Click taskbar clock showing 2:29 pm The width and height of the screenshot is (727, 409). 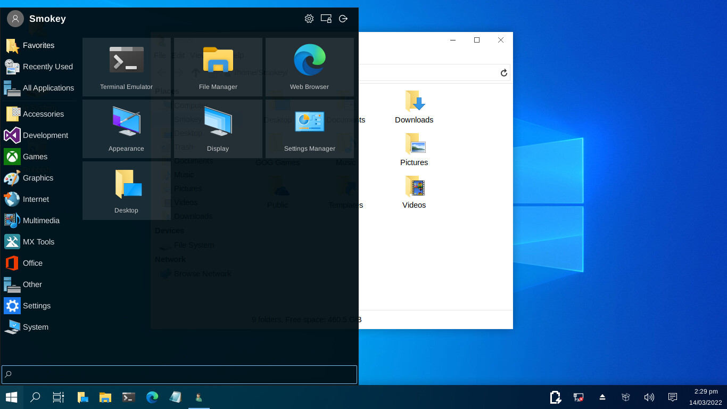click(x=706, y=397)
